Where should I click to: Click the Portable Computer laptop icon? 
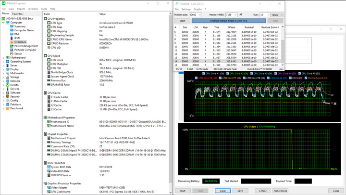(12, 50)
